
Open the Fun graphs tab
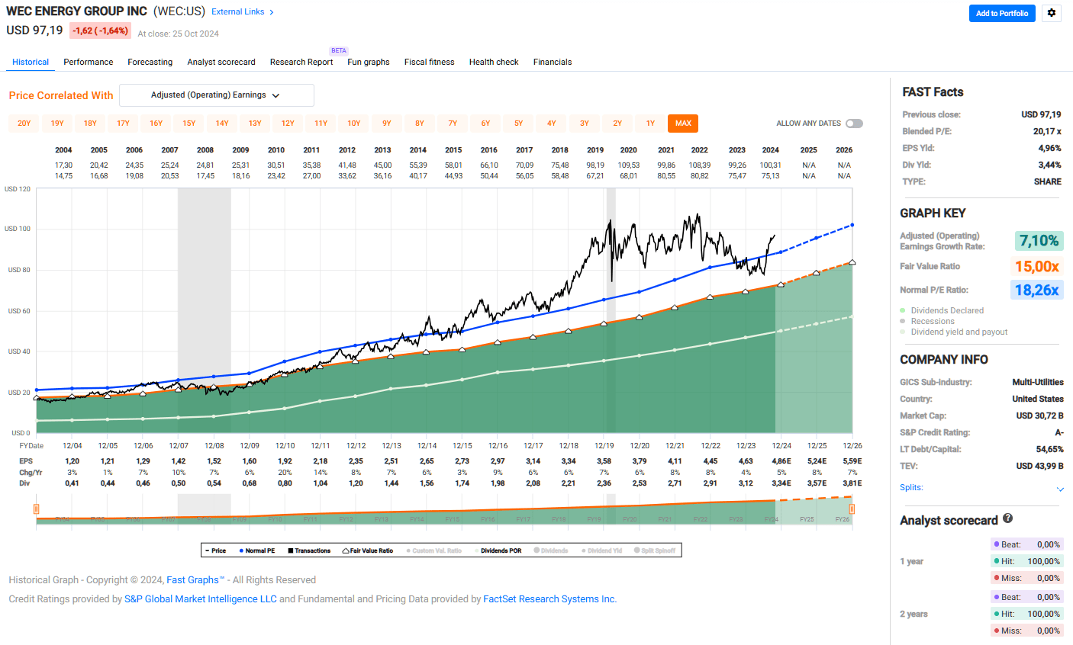pos(368,62)
